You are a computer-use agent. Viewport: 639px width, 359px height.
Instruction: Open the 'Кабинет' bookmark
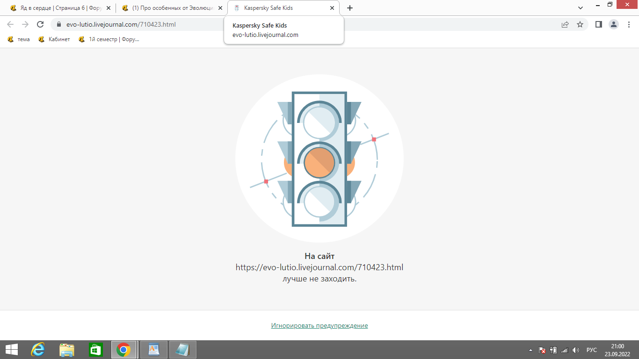[54, 39]
